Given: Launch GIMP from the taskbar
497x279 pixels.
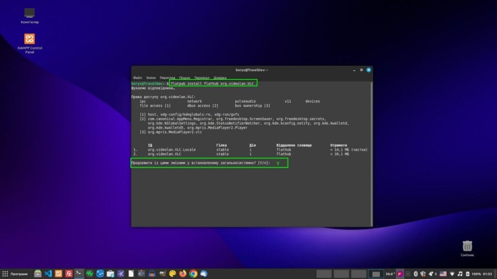Looking at the screenshot, I should pyautogui.click(x=162, y=274).
